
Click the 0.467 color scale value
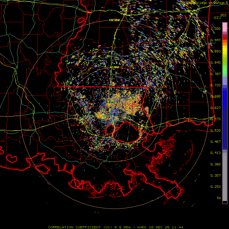pos(216,142)
